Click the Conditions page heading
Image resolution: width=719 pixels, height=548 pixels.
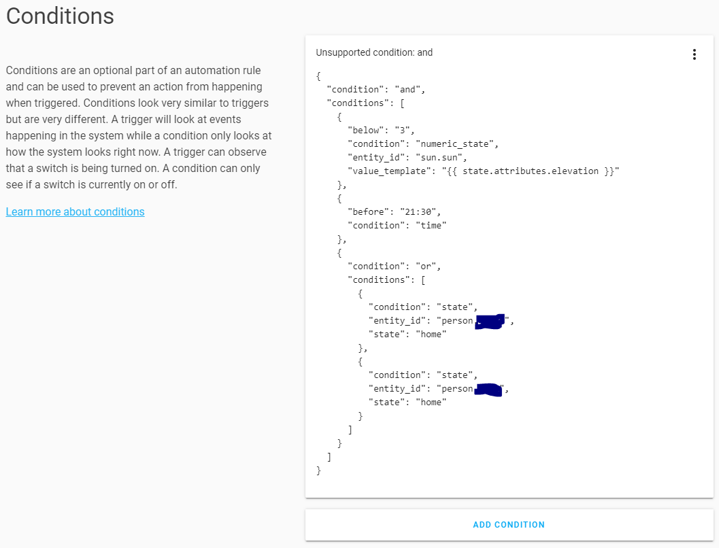click(59, 16)
